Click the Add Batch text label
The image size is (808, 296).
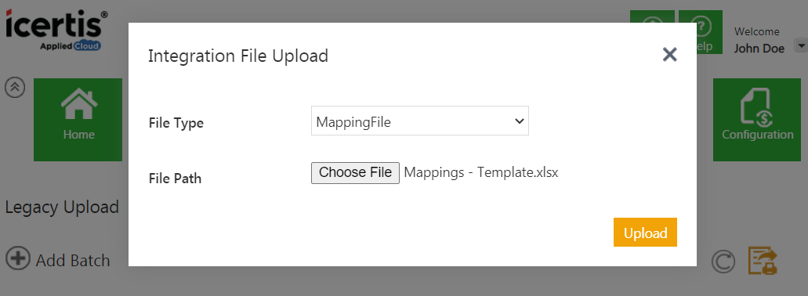(73, 261)
